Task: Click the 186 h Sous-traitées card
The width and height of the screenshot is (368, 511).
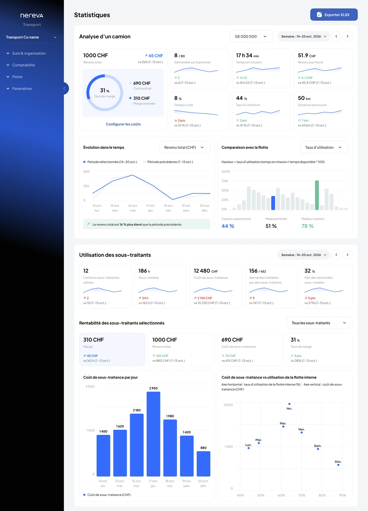Action: [161, 286]
